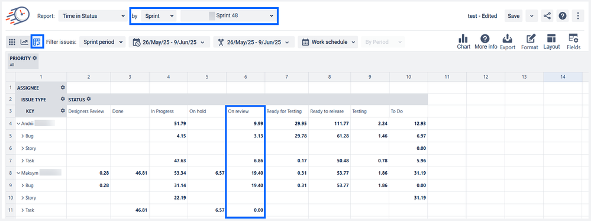591x221 pixels.
Task: Expand Task row under Maksym
Action: (x=22, y=210)
